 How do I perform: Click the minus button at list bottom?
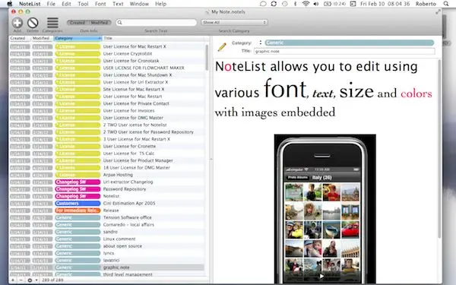click(x=21, y=280)
